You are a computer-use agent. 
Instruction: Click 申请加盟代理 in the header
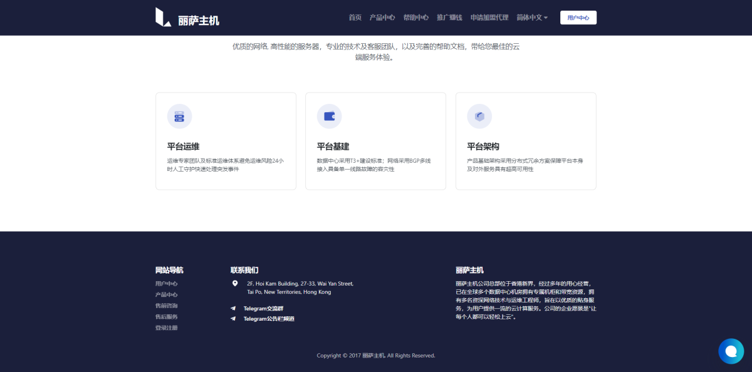[489, 18]
